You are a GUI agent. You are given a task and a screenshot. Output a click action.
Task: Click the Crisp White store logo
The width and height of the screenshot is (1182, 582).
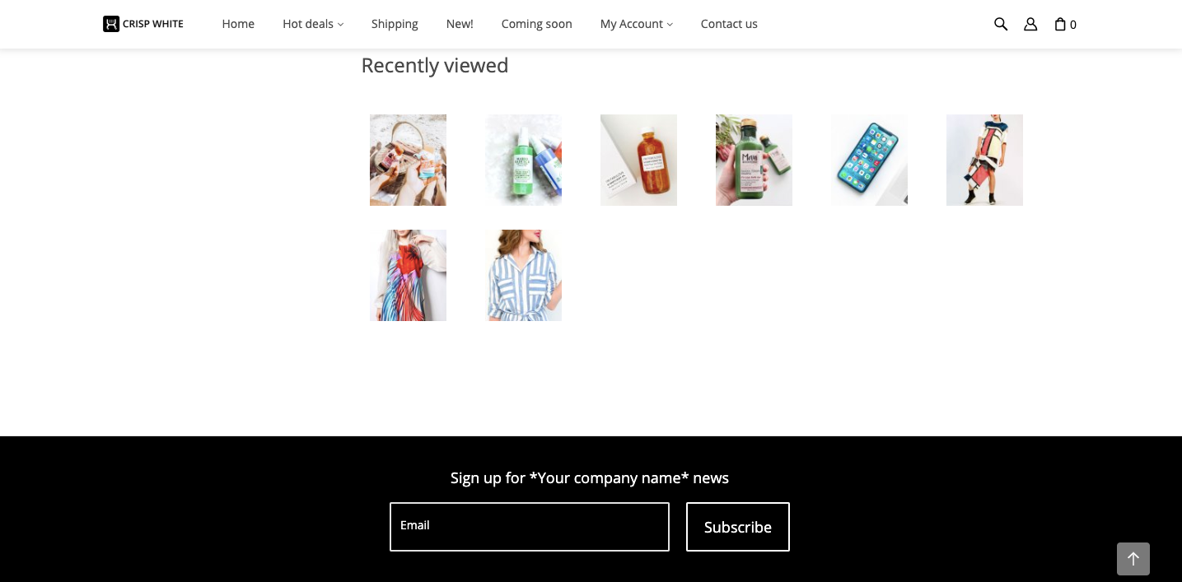pos(143,24)
